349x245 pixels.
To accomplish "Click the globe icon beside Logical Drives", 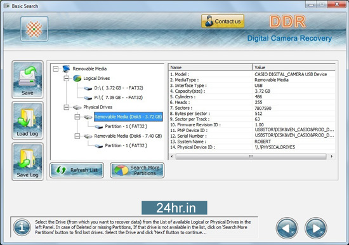I will (x=77, y=79).
